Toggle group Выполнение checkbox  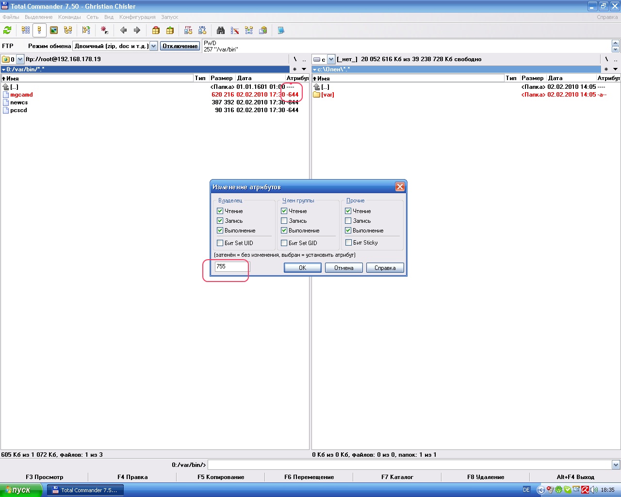pos(284,231)
